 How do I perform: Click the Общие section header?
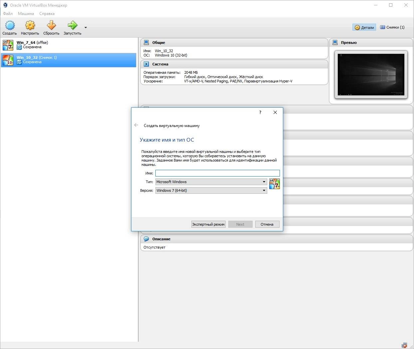(234, 43)
